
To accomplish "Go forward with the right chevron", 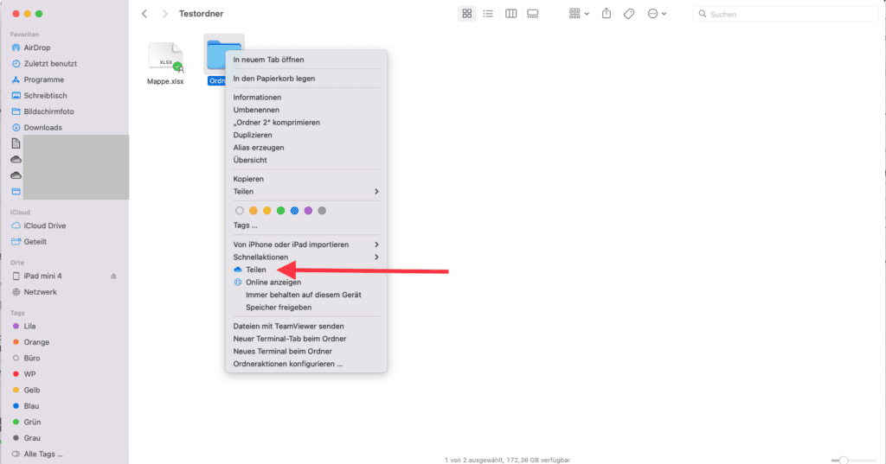I will click(x=164, y=14).
